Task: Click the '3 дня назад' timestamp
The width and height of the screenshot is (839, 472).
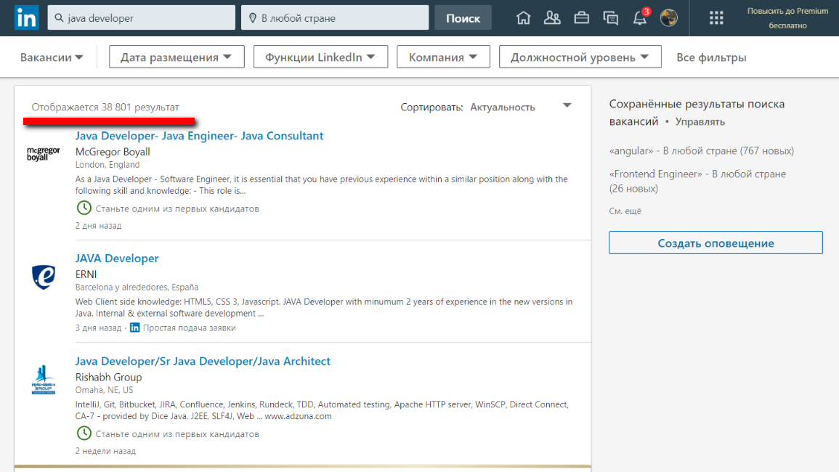Action: pos(98,327)
